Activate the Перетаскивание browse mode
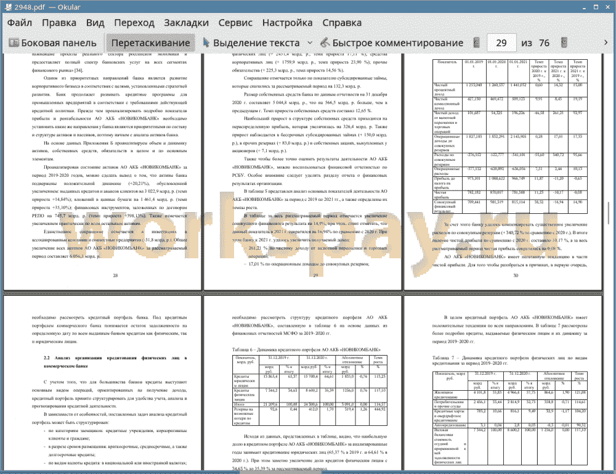The image size is (616, 474). (150, 43)
